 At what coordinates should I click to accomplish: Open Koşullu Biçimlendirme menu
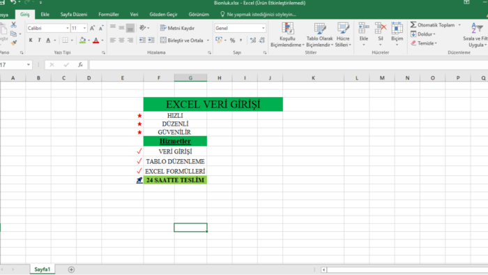(287, 35)
